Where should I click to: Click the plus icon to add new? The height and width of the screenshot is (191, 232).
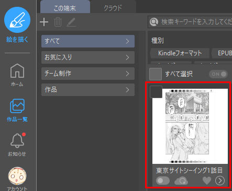[x=44, y=22]
